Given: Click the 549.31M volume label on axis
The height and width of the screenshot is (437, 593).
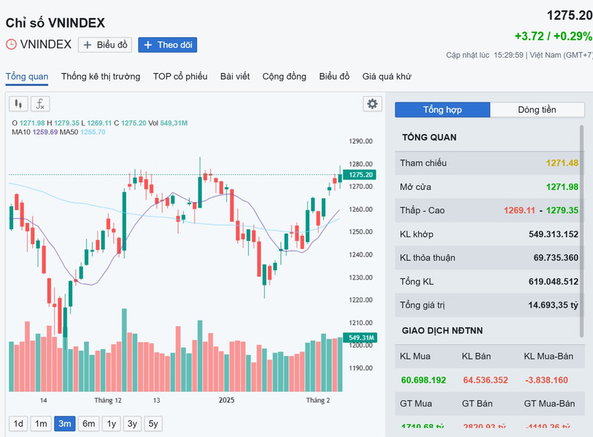Looking at the screenshot, I should (361, 337).
